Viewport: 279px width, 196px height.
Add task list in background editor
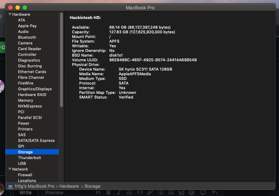[x=181, y=192]
